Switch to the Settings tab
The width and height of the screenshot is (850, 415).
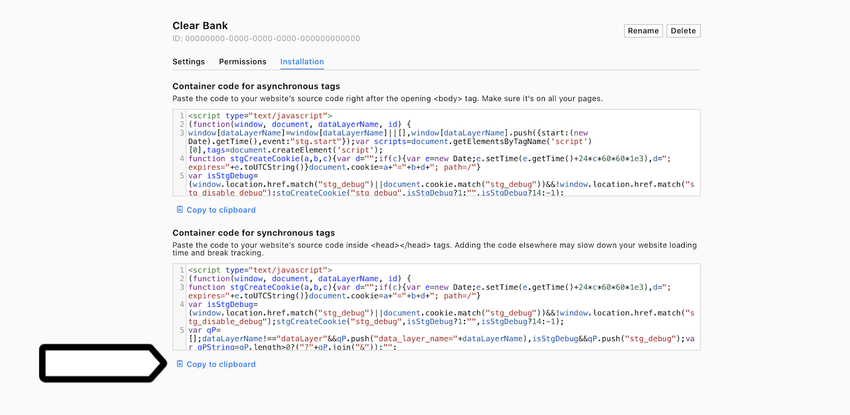point(188,61)
